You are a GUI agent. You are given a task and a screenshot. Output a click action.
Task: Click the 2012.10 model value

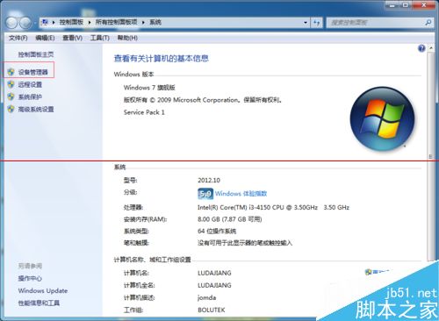[x=209, y=180]
